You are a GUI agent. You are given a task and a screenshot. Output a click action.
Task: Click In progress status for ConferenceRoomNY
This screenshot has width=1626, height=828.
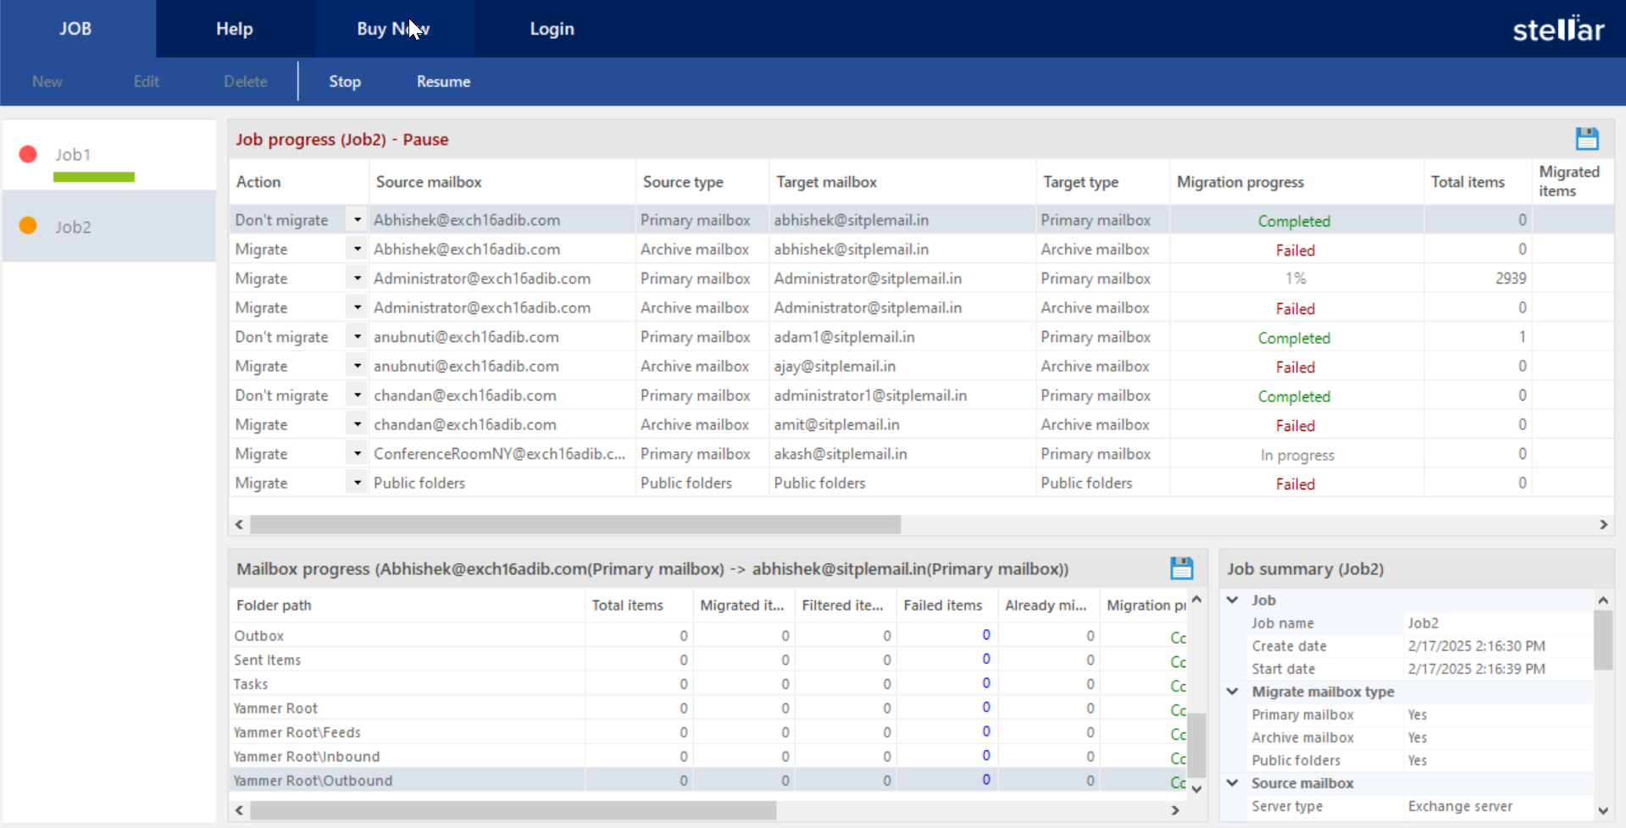click(1296, 455)
